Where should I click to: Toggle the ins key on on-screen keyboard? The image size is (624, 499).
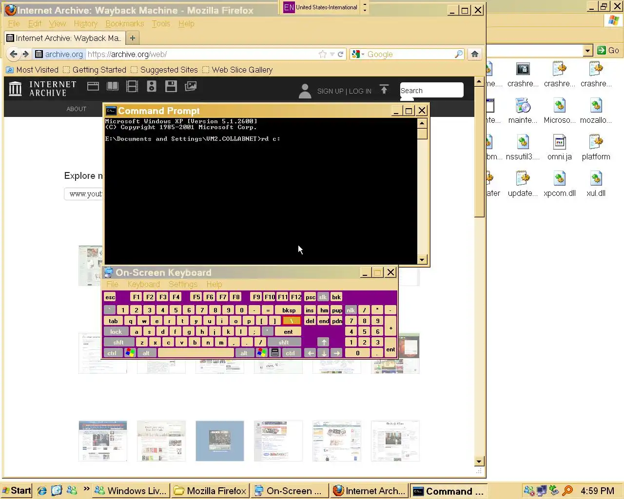pos(310,310)
